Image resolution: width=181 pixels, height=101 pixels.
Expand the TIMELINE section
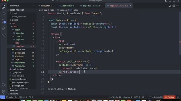[x=14, y=94]
